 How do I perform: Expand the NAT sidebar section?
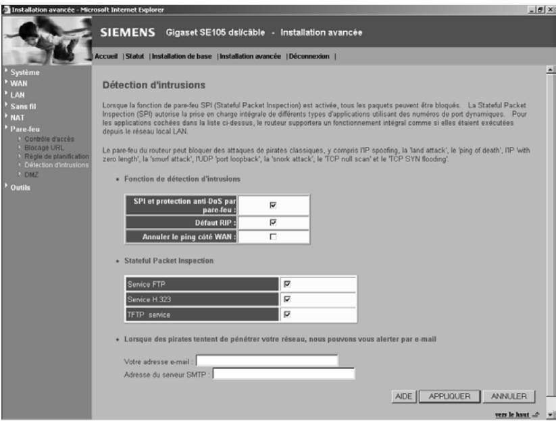18,117
